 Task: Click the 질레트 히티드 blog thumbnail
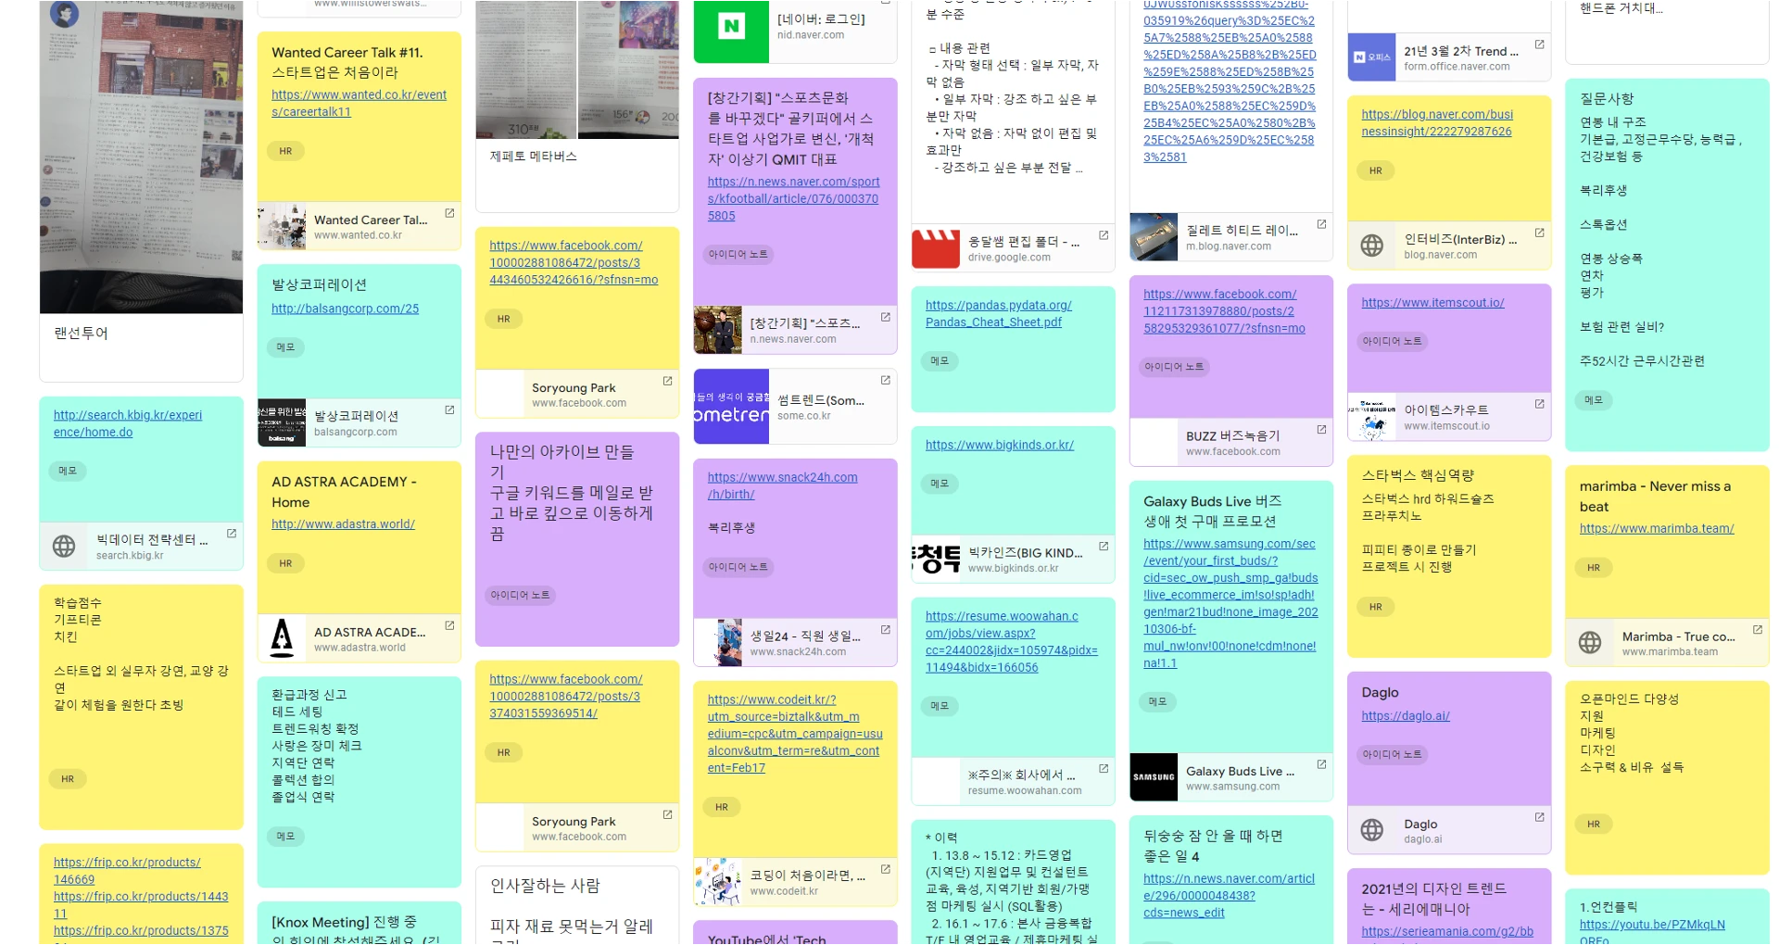(x=1154, y=237)
